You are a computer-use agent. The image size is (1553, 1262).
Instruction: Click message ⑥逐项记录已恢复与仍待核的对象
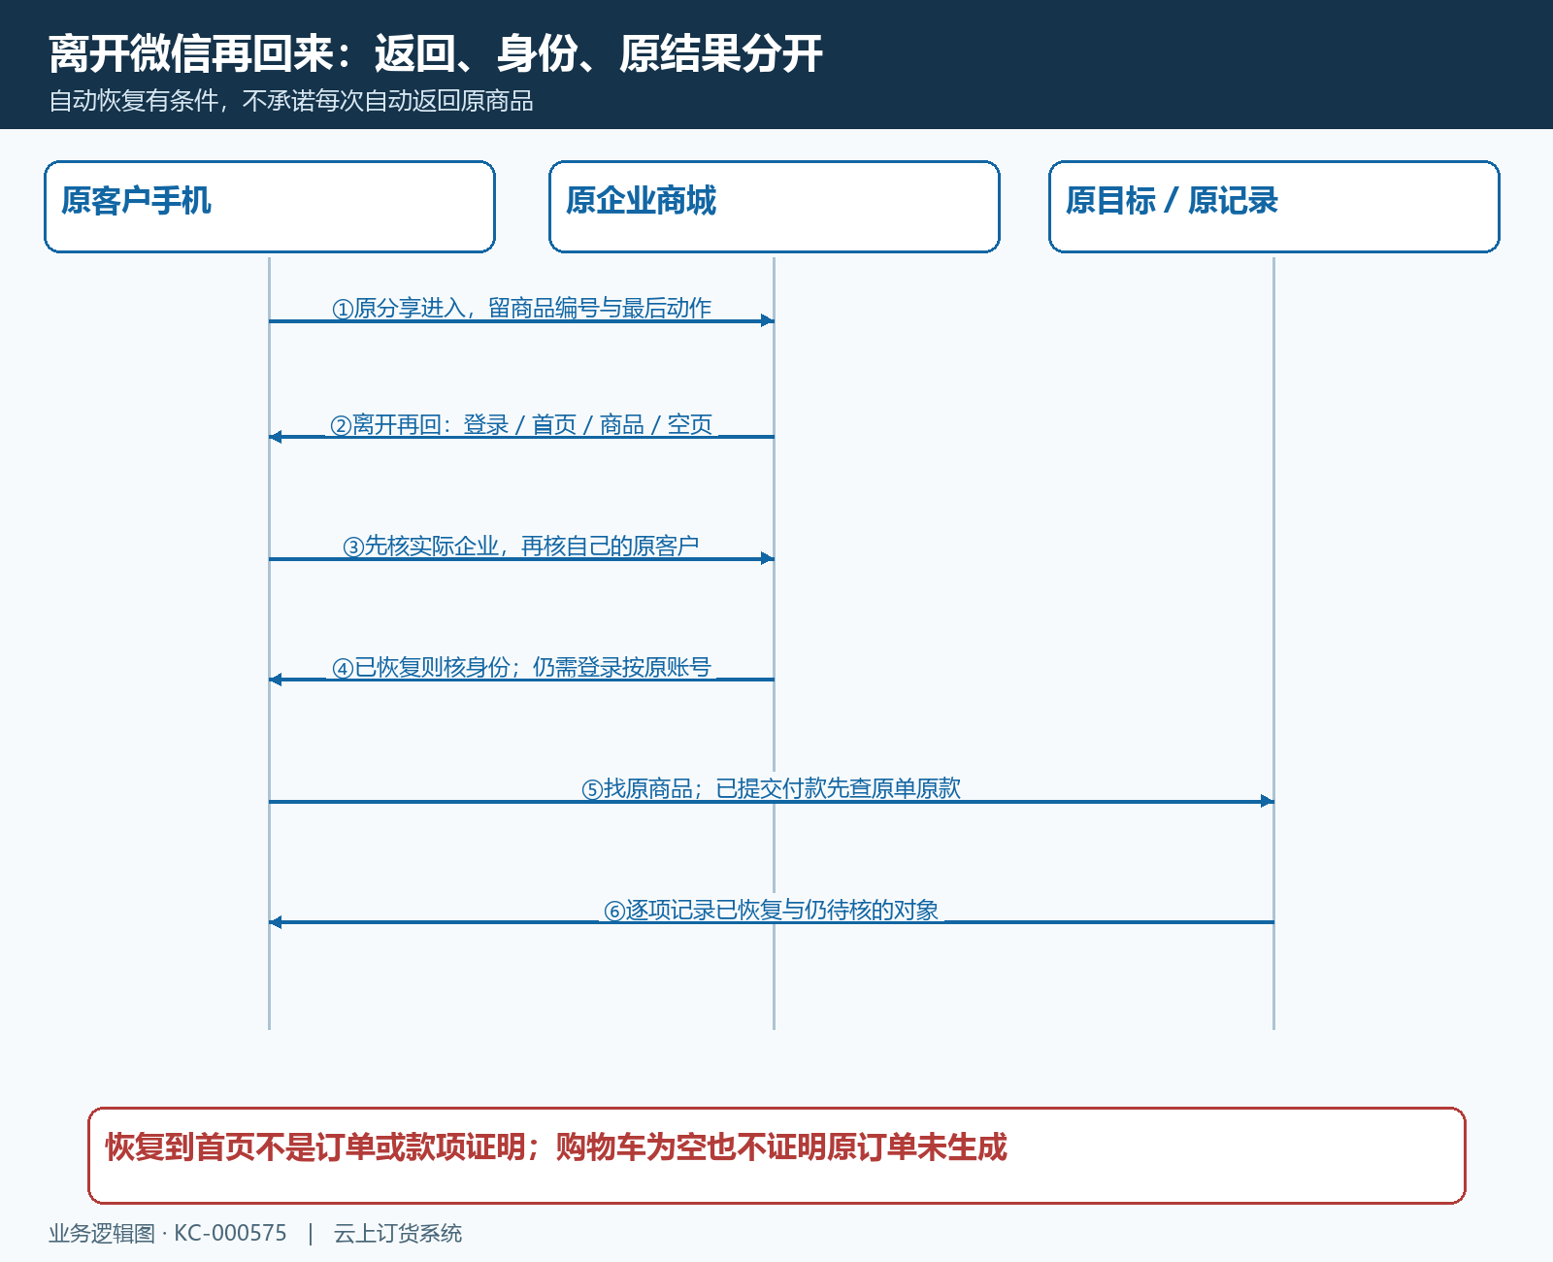[x=772, y=911]
